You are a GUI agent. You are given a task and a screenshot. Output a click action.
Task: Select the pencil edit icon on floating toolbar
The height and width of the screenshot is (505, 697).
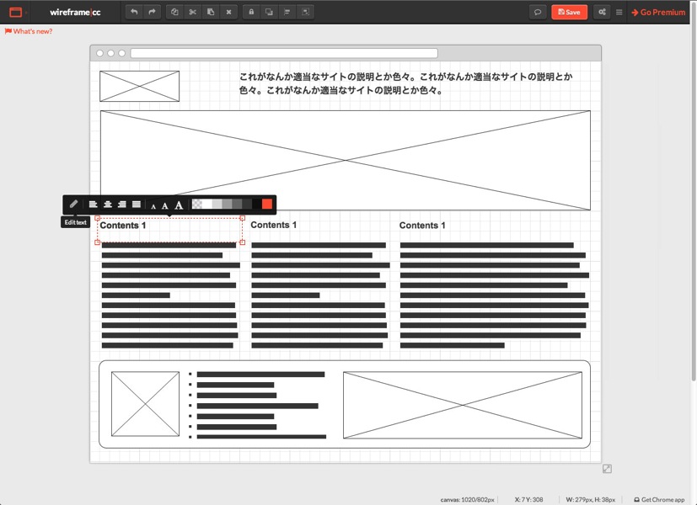pos(74,204)
